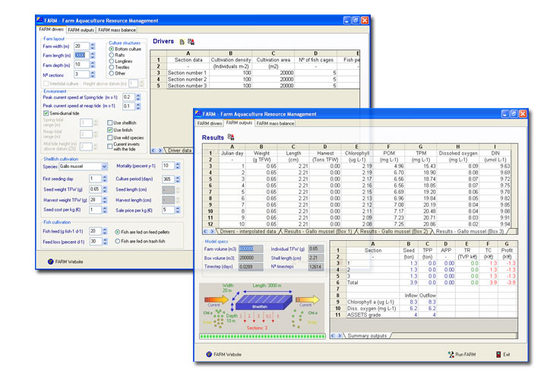The width and height of the screenshot is (547, 380).
Task: Click the Farm length spinner arrows
Action: click(93, 55)
